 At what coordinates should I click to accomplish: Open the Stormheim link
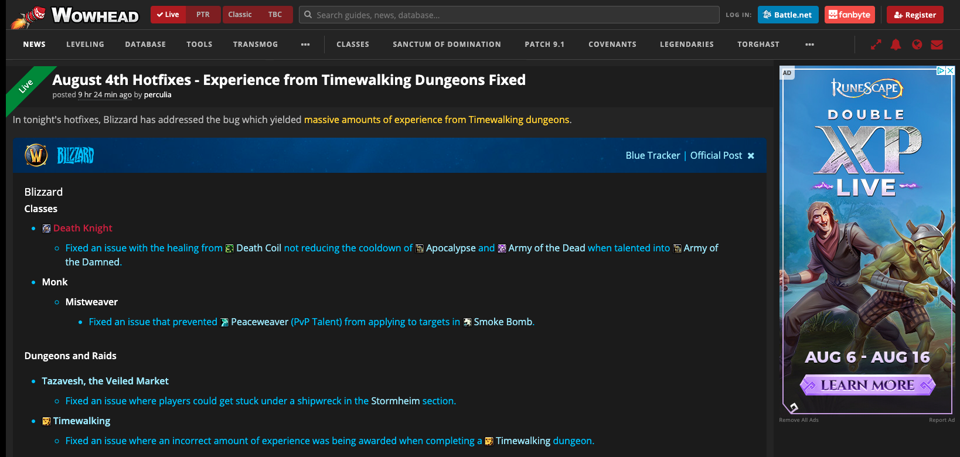pyautogui.click(x=396, y=401)
